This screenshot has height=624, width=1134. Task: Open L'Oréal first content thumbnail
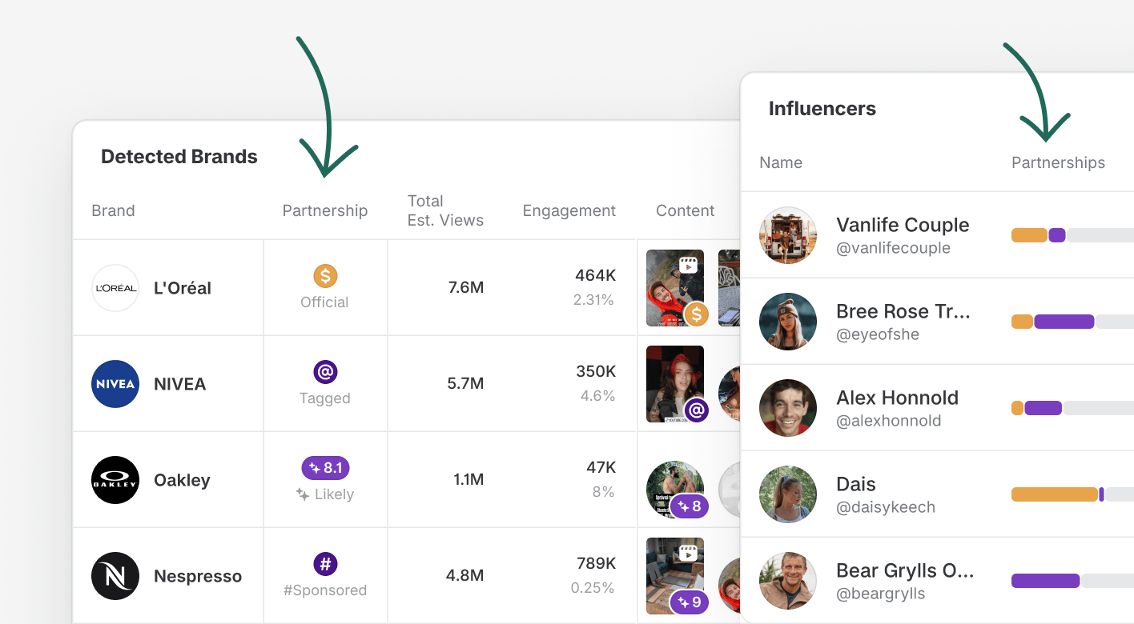tap(675, 288)
